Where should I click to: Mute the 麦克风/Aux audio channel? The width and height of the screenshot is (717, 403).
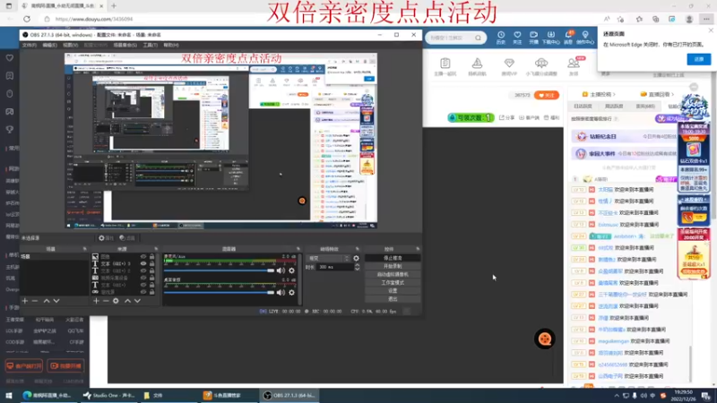pyautogui.click(x=281, y=270)
